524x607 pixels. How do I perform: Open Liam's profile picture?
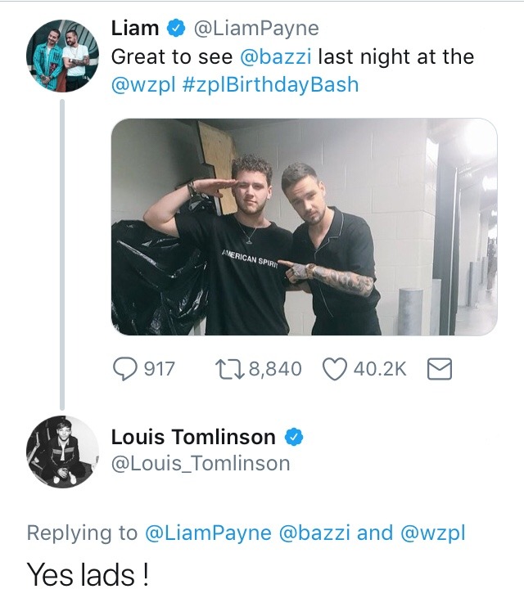(x=62, y=54)
